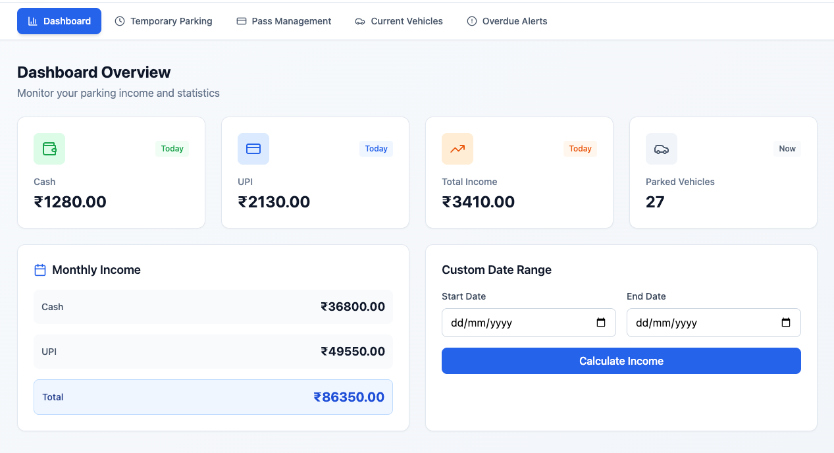
Task: Click the monthly UPI row ₹49550.00
Action: pyautogui.click(x=213, y=352)
